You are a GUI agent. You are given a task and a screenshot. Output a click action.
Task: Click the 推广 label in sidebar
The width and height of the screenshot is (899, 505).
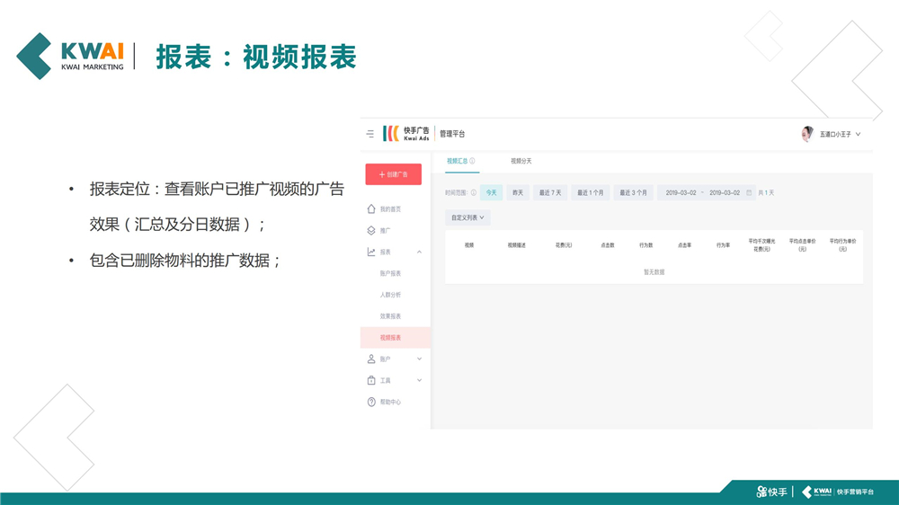tap(386, 230)
